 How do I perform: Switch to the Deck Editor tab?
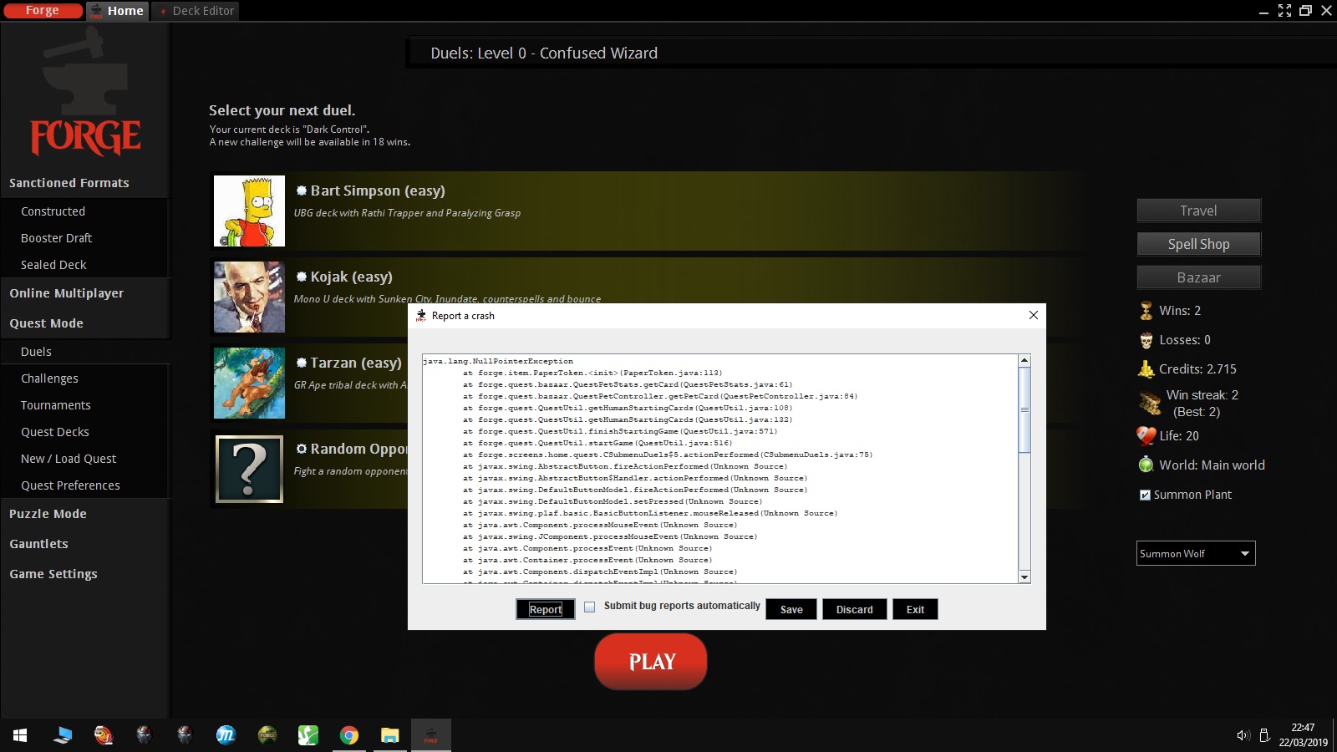[202, 11]
